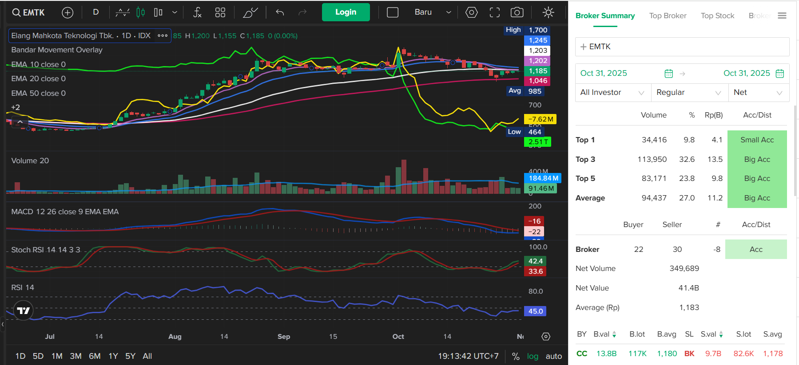Toggle auto scale
Screen dimensions: 799x365
coord(554,356)
